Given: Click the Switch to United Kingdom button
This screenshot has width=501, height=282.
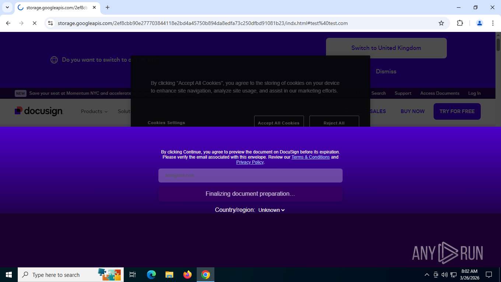Looking at the screenshot, I should pyautogui.click(x=386, y=48).
